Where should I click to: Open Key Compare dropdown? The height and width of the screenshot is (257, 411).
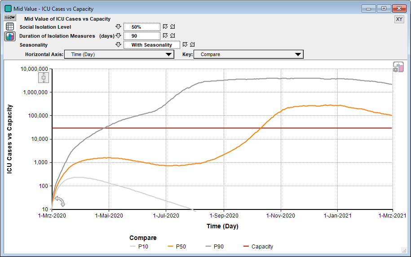(x=248, y=54)
